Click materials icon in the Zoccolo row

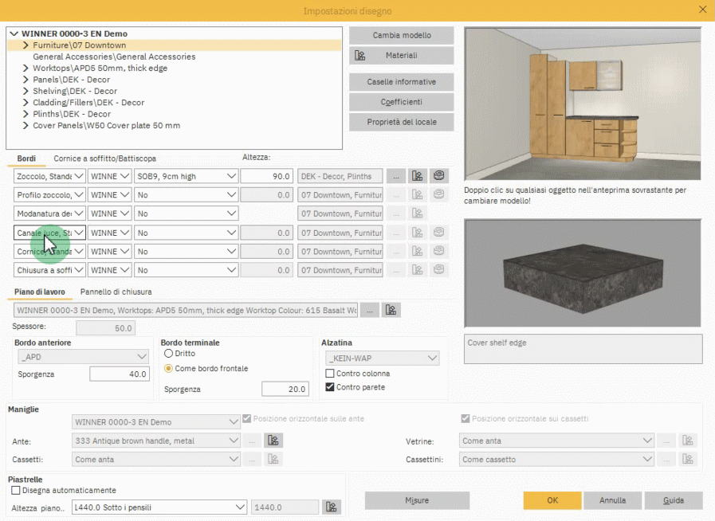(x=417, y=175)
